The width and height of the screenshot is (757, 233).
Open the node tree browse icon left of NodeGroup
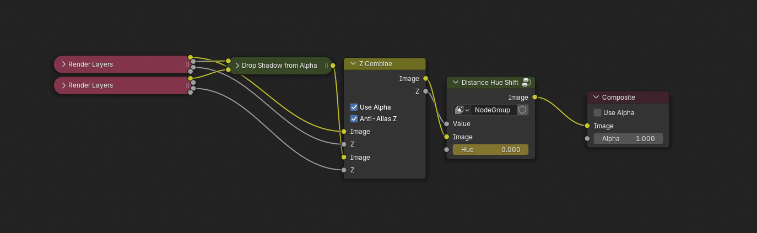click(x=462, y=110)
